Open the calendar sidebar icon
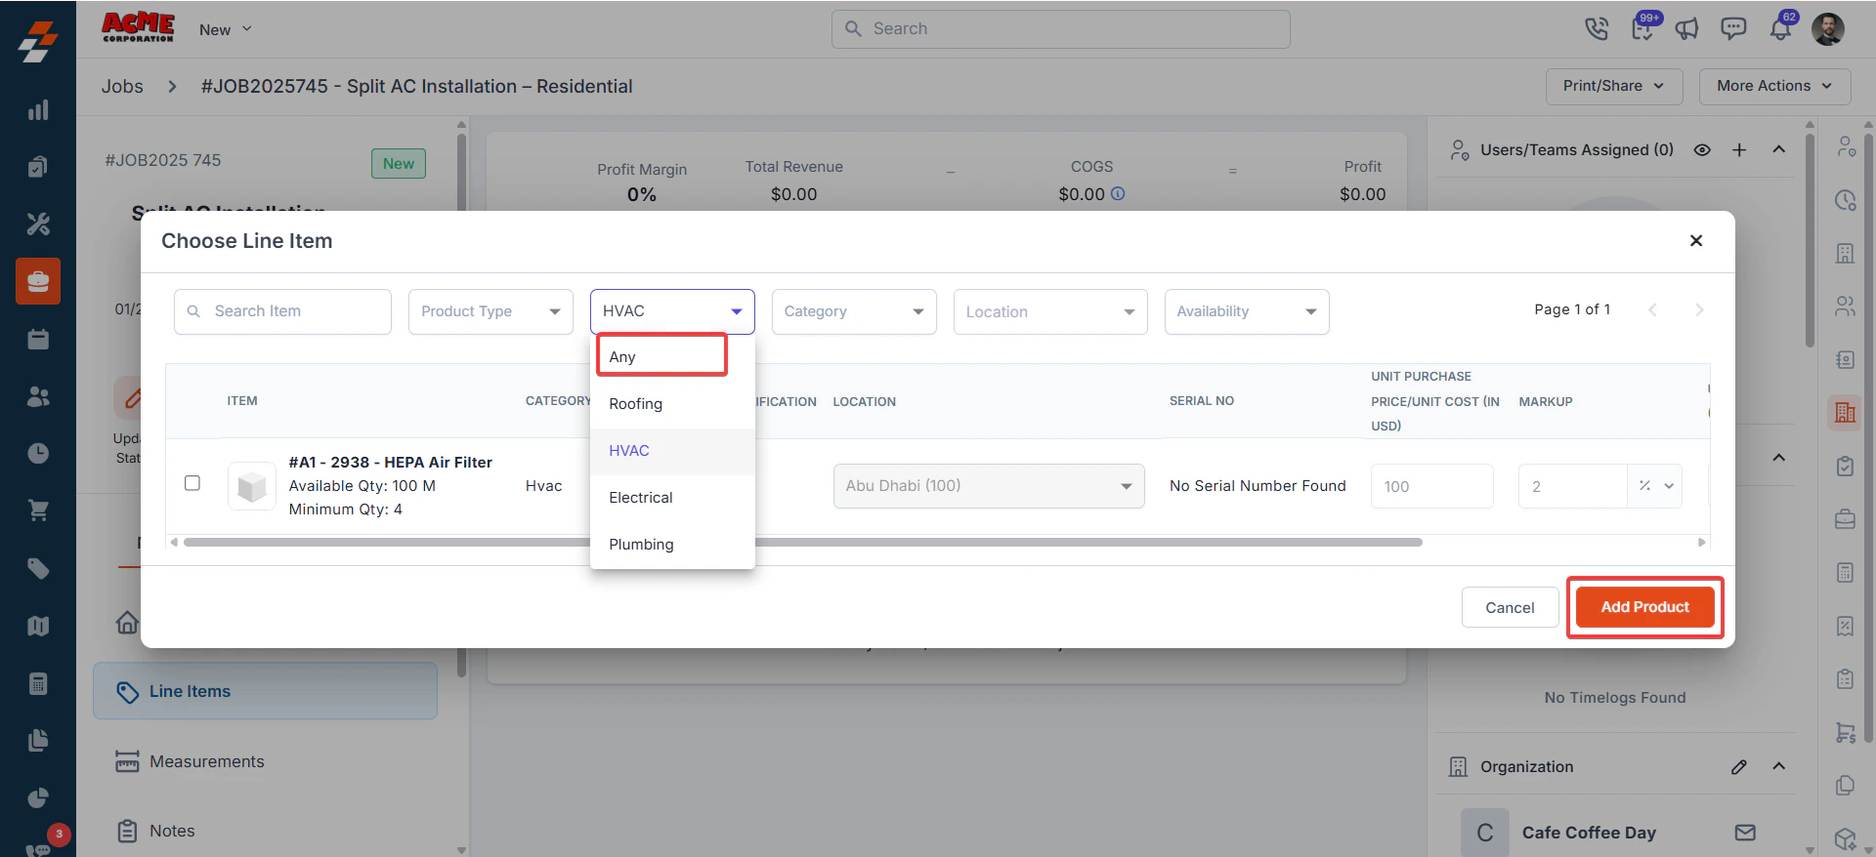The image size is (1876, 857). pyautogui.click(x=38, y=340)
